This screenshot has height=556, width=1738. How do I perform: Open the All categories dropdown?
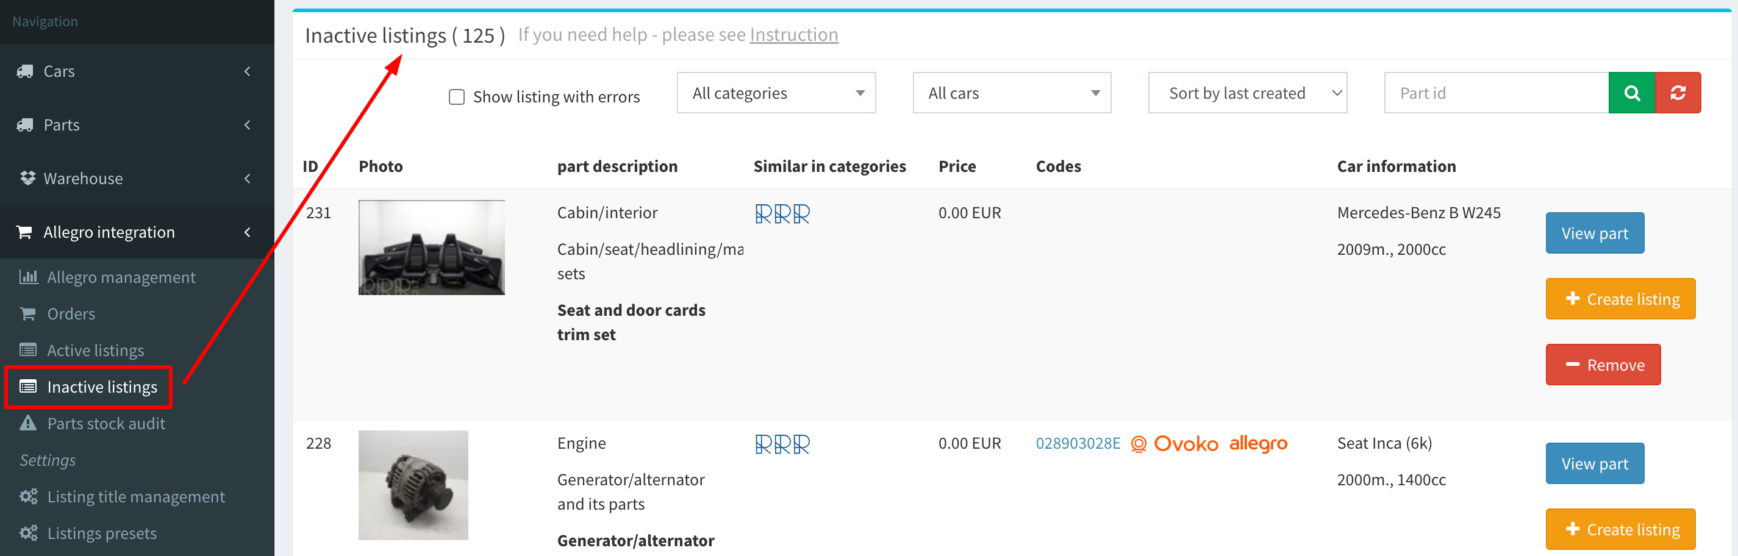pyautogui.click(x=776, y=93)
